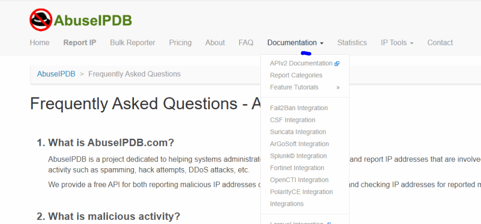Image resolution: width=481 pixels, height=224 pixels.
Task: Click heading '1. What is AbuseIPDB.com?'
Action: coord(106,142)
